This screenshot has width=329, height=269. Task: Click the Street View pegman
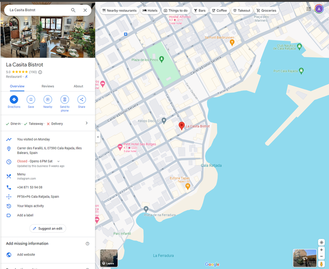321,264
